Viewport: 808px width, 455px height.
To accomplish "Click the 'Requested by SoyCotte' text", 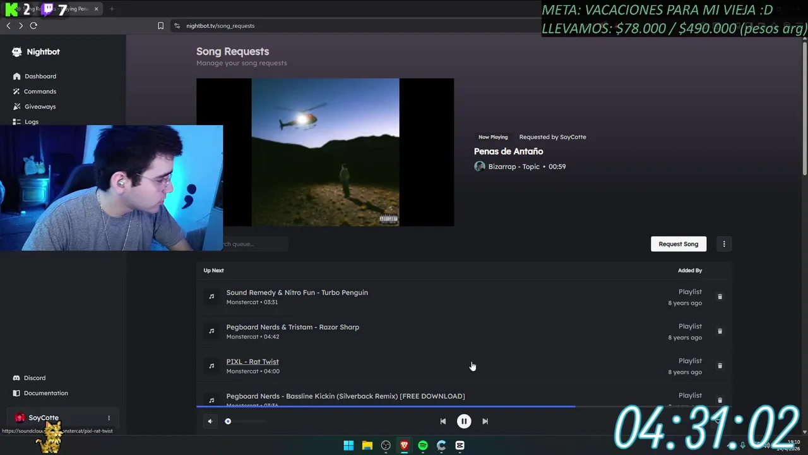I will tap(552, 137).
